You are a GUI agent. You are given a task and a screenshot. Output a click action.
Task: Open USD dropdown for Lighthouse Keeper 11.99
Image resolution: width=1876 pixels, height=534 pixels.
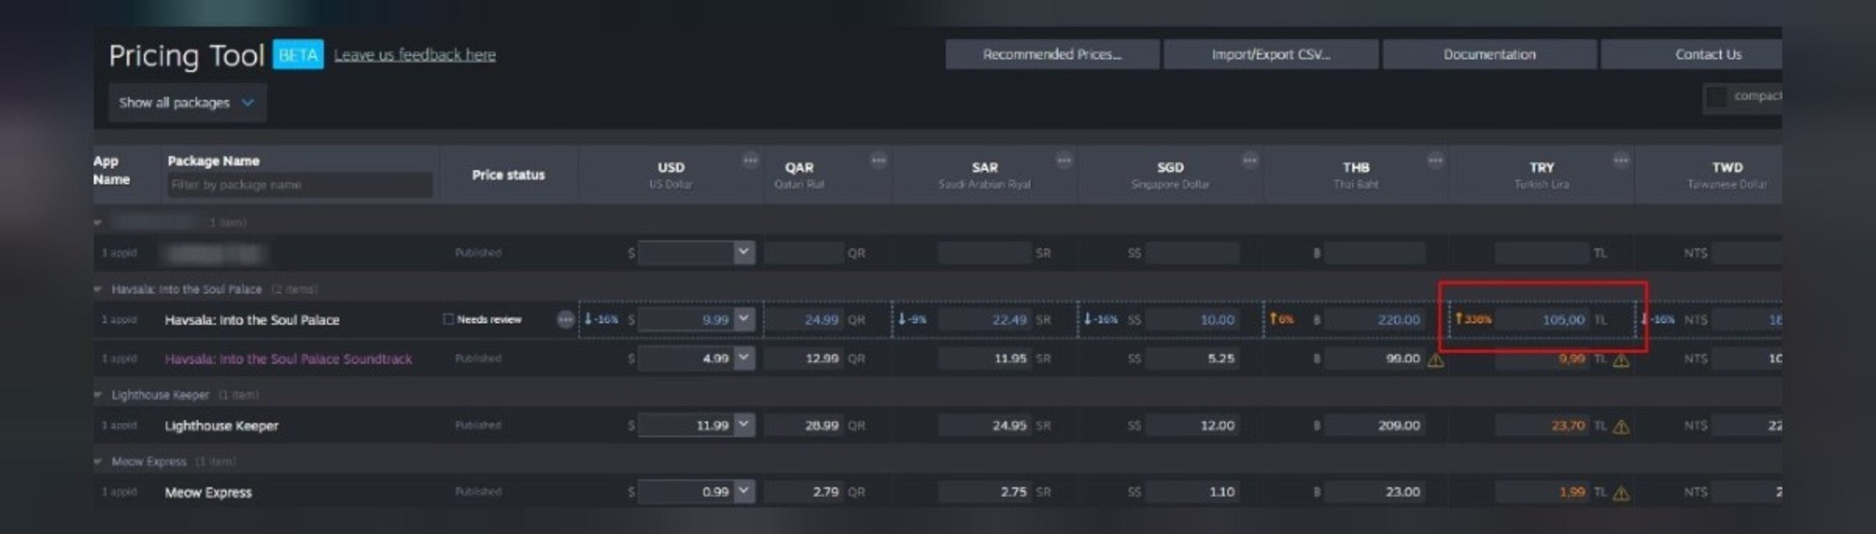(743, 425)
